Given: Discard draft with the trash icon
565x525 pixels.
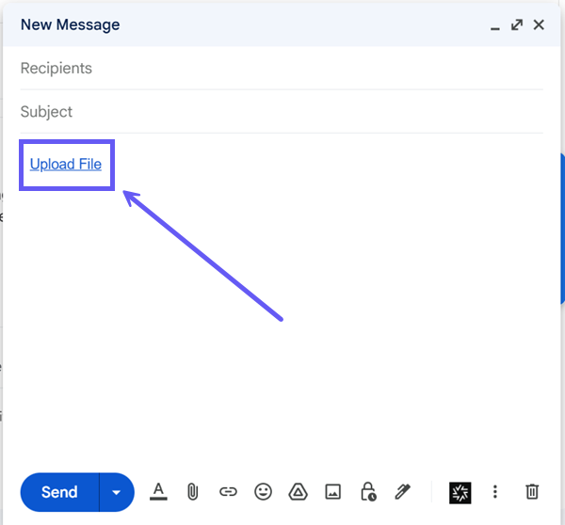Looking at the screenshot, I should click(x=532, y=492).
